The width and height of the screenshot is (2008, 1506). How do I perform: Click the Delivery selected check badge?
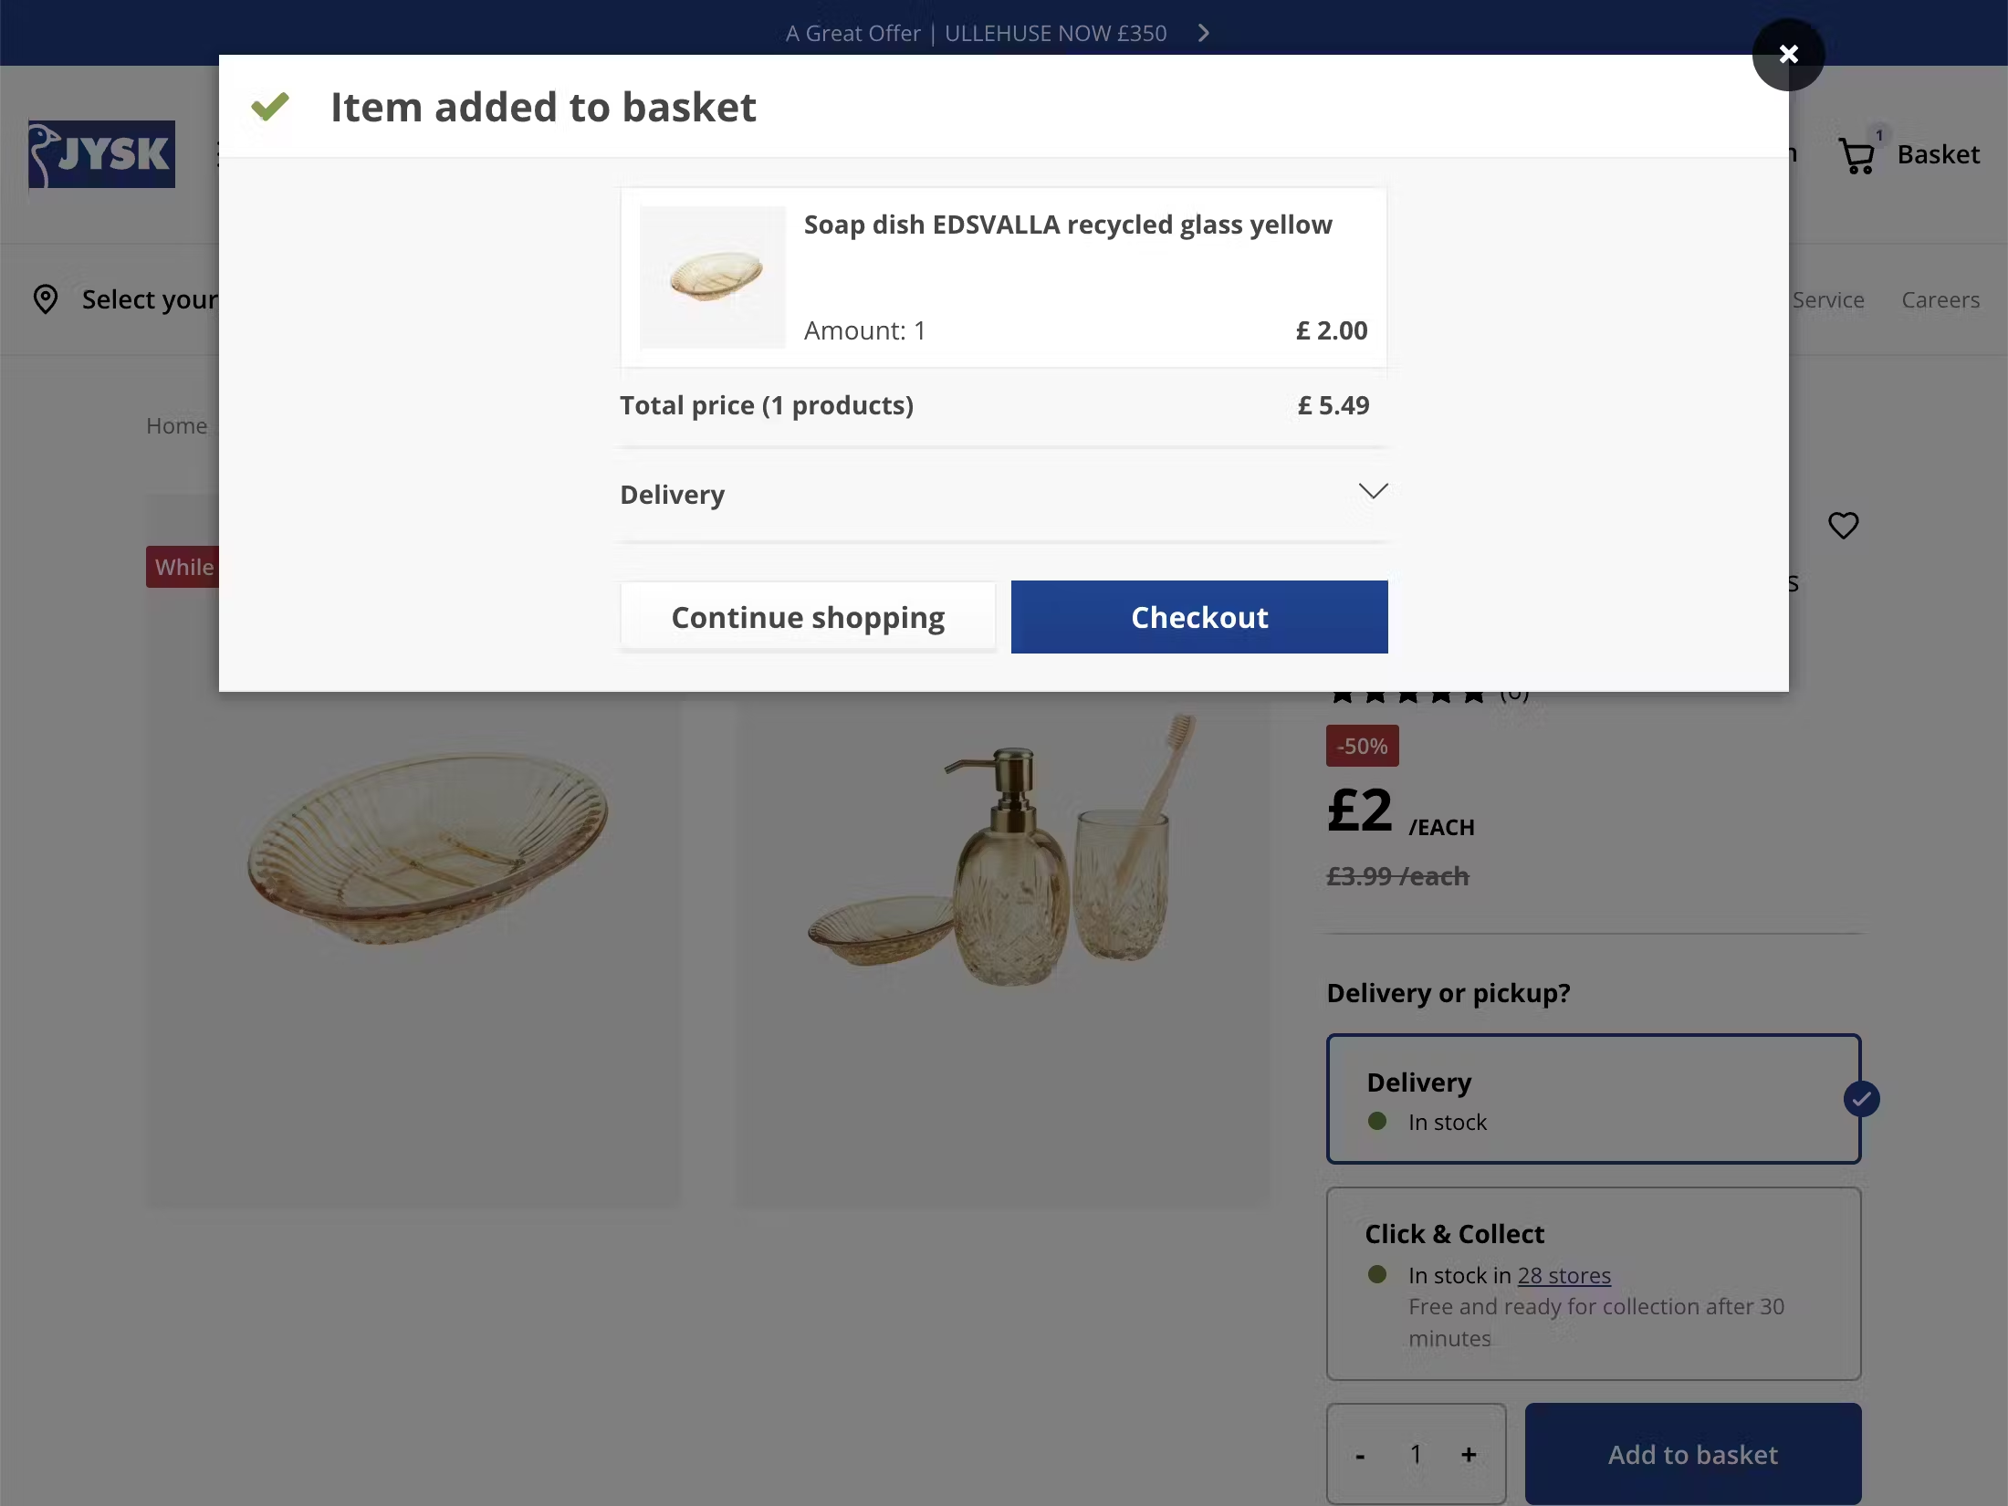point(1861,1099)
